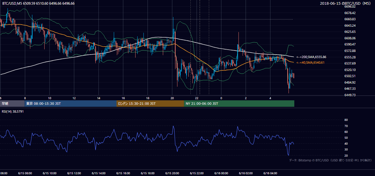Viewport: 375px width, 176px height.
Task: Click RSI scale value 20
Action: click(x=346, y=155)
